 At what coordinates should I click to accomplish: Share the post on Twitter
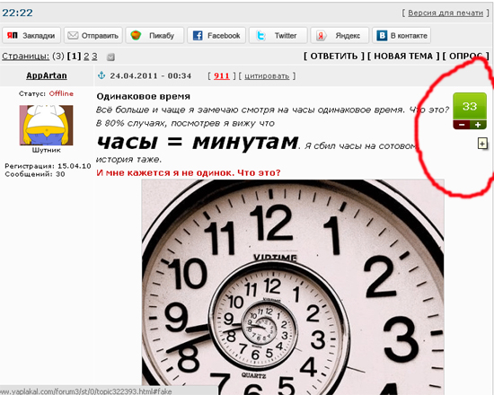278,35
